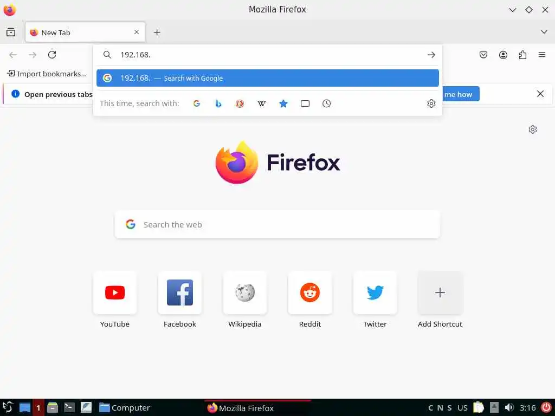Open the Firefox account icon
This screenshot has height=416, width=555.
pyautogui.click(x=503, y=55)
